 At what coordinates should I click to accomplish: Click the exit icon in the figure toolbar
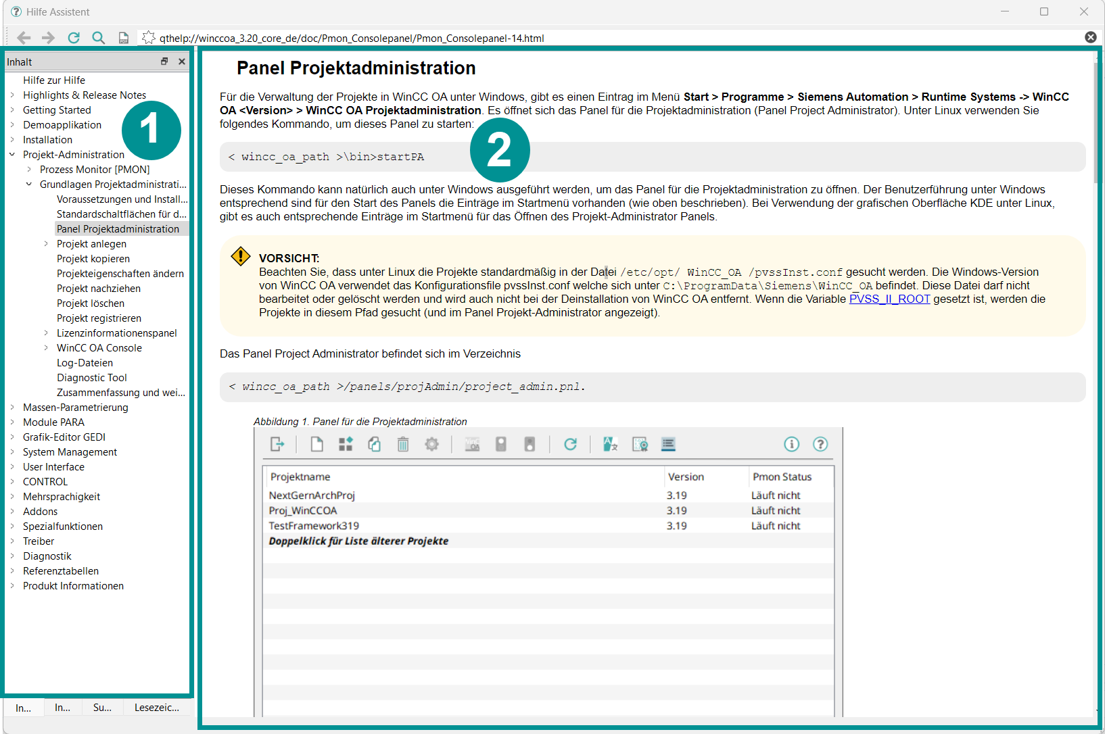(277, 444)
